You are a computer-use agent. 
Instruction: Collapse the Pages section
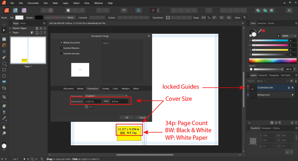point(10,33)
